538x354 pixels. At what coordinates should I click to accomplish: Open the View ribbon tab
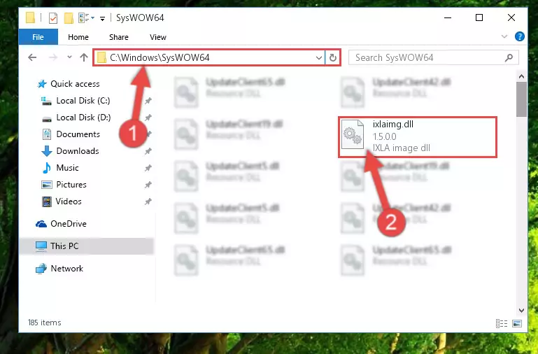tap(158, 37)
